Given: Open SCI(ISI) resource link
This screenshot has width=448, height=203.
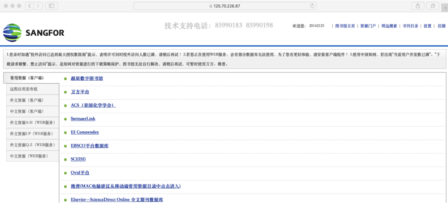Looking at the screenshot, I should click(78, 159).
